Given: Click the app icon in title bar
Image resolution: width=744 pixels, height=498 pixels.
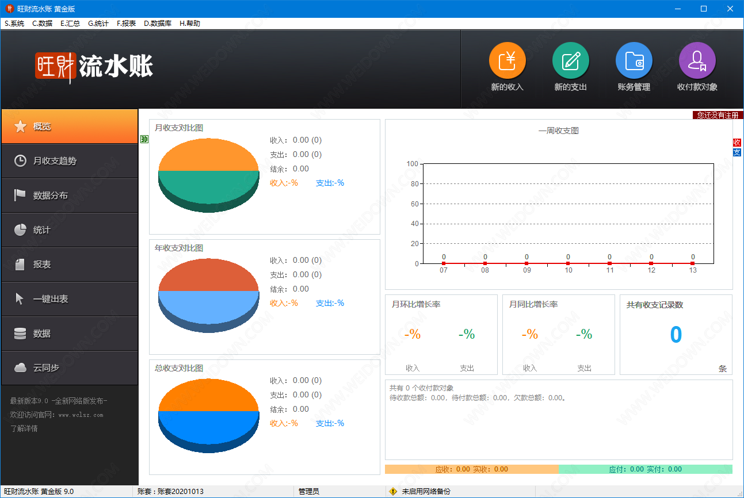Looking at the screenshot, I should [x=9, y=9].
